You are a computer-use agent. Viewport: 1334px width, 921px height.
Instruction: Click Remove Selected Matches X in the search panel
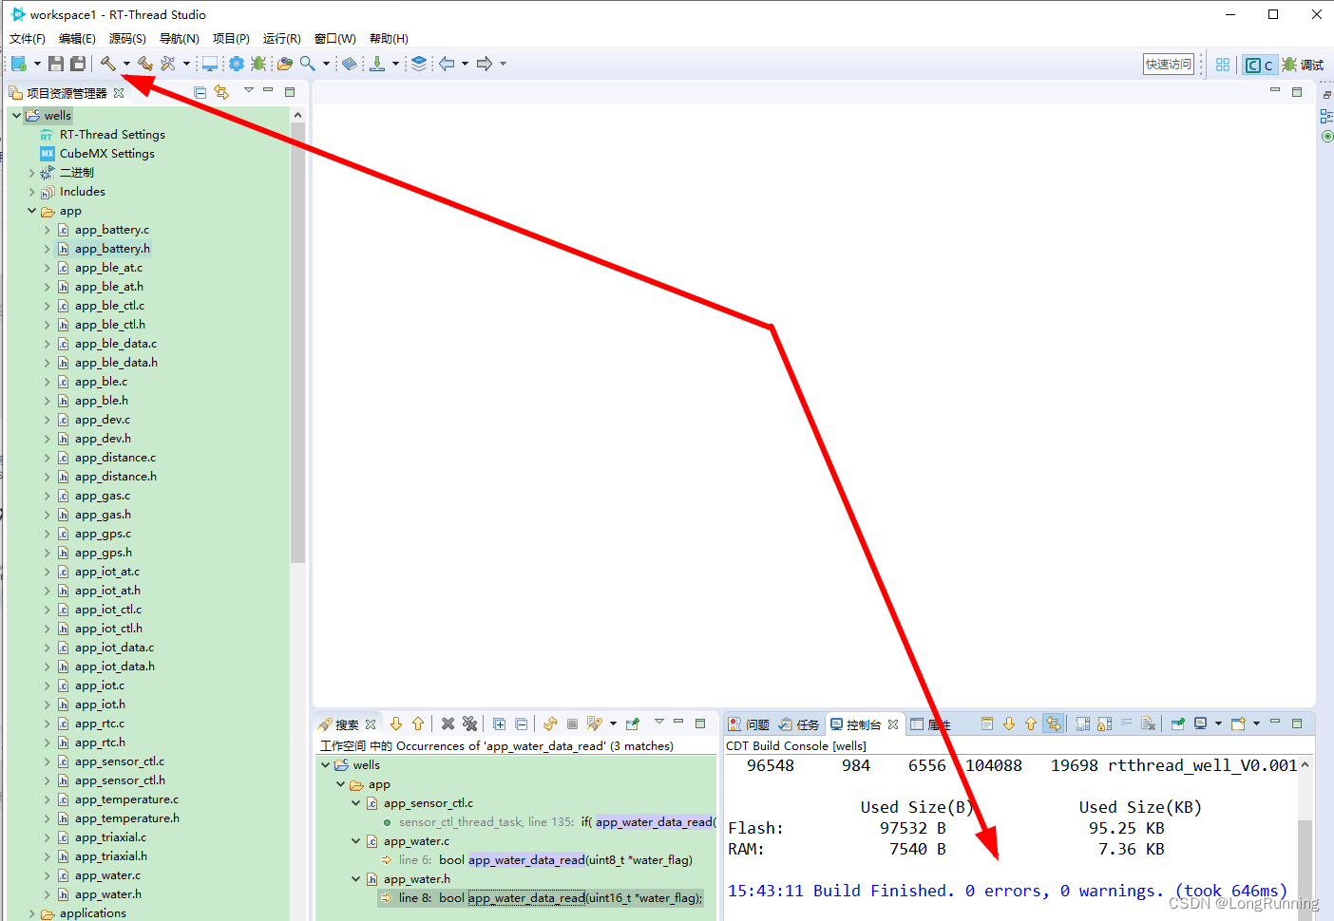point(448,724)
